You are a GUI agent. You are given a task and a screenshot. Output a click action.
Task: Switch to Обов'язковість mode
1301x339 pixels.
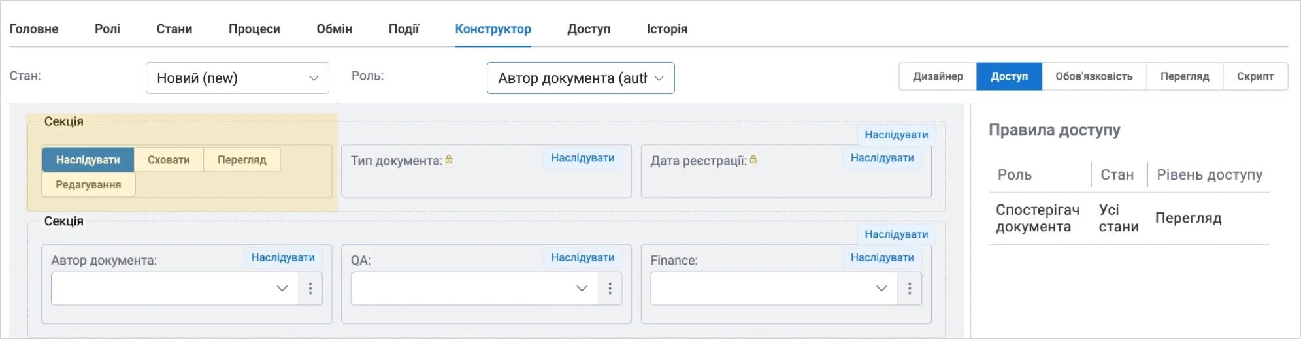(x=1094, y=76)
